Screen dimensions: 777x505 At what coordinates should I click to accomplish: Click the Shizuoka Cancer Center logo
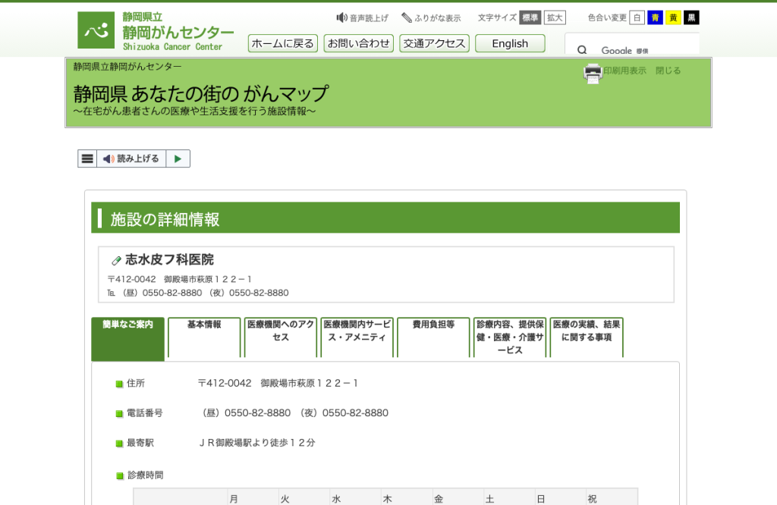click(x=156, y=30)
